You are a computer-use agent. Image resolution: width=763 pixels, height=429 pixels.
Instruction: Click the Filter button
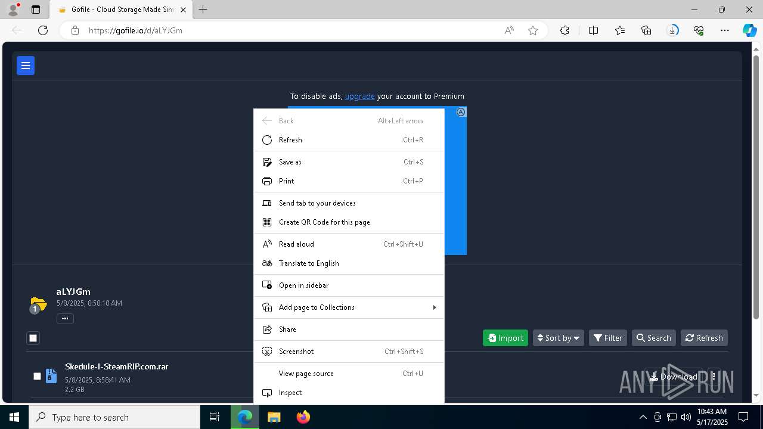pos(608,338)
